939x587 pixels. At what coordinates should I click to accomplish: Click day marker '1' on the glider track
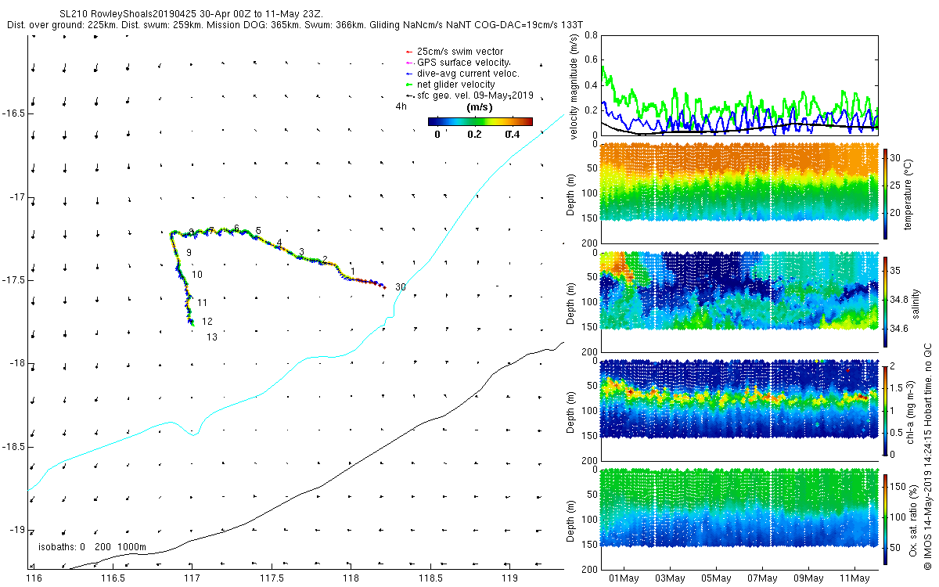click(354, 271)
